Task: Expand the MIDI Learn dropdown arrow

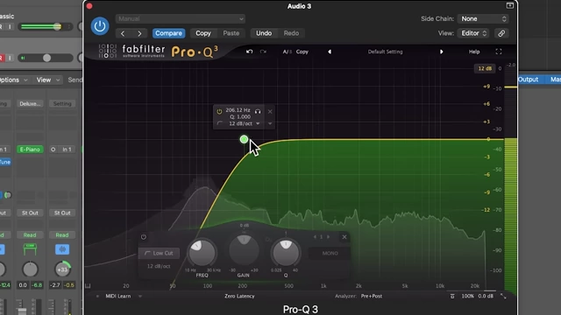Action: coord(140,296)
